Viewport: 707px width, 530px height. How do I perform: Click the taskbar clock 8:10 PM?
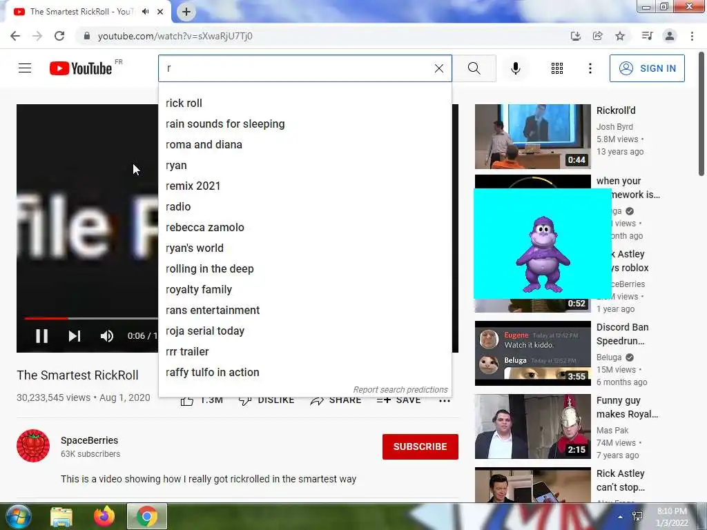click(672, 517)
